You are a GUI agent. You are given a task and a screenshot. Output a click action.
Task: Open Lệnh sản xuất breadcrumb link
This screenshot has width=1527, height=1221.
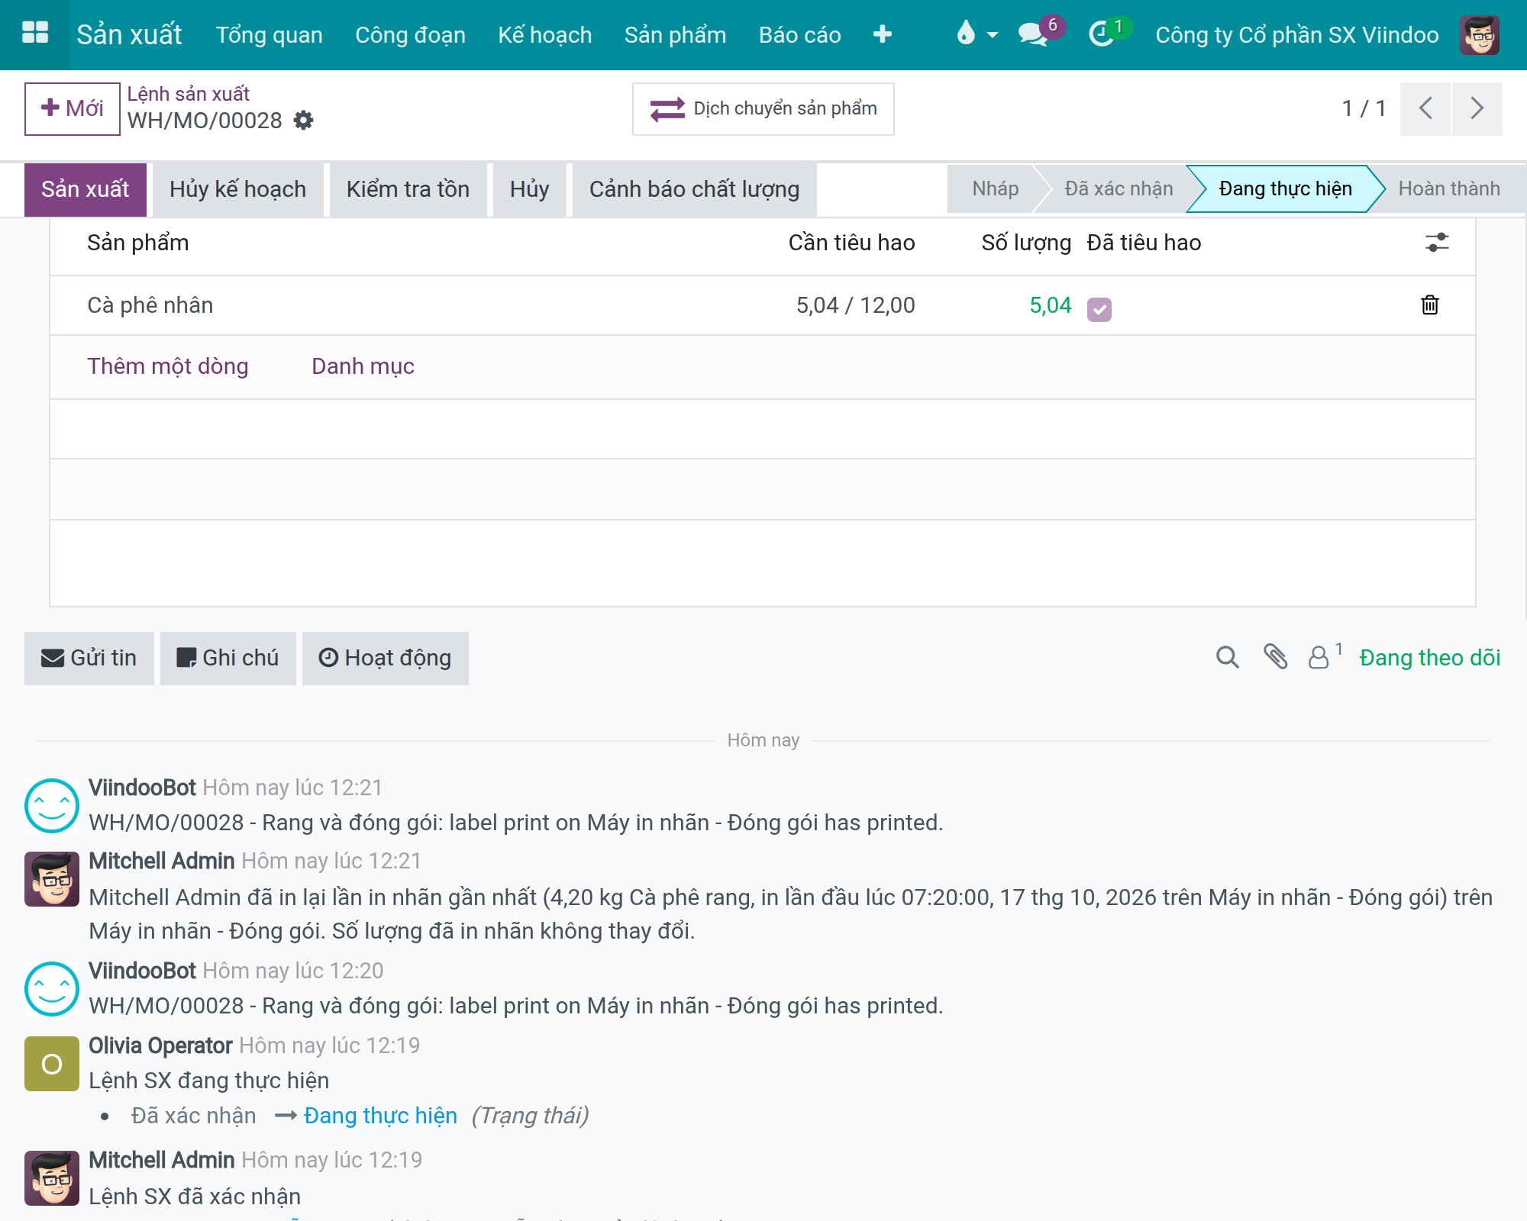pos(189,94)
